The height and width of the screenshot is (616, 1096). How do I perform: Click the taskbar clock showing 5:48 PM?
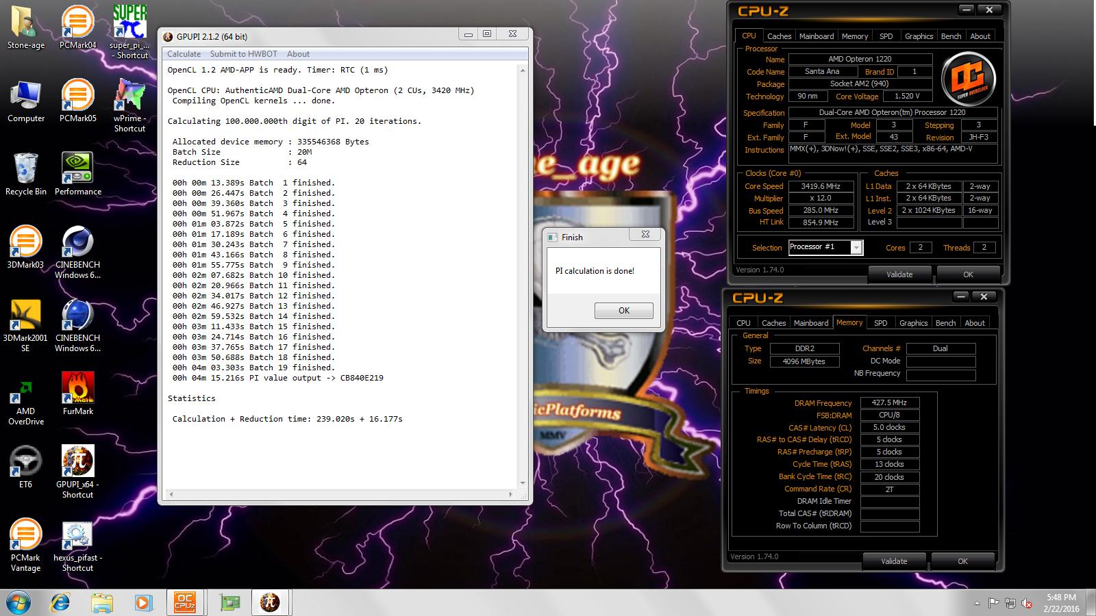point(1061,603)
